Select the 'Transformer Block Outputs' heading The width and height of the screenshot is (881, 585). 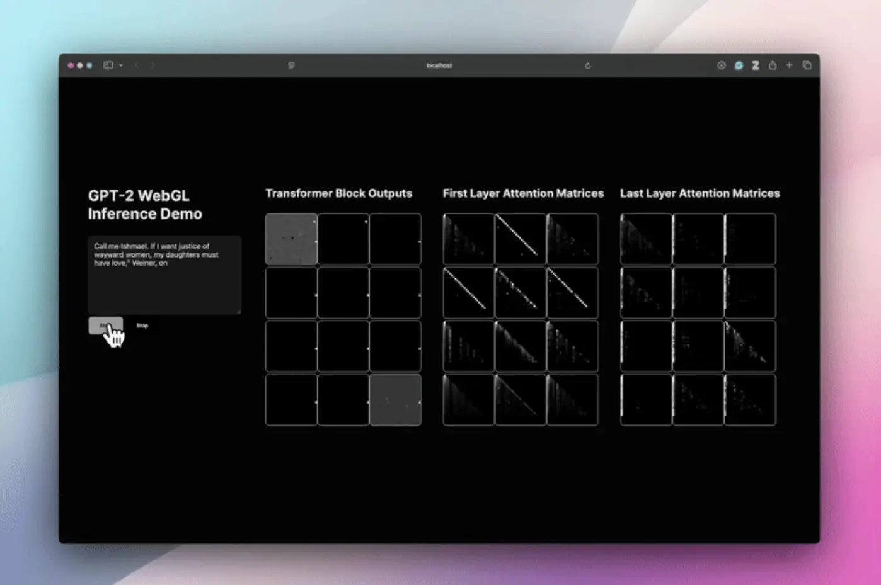(338, 193)
